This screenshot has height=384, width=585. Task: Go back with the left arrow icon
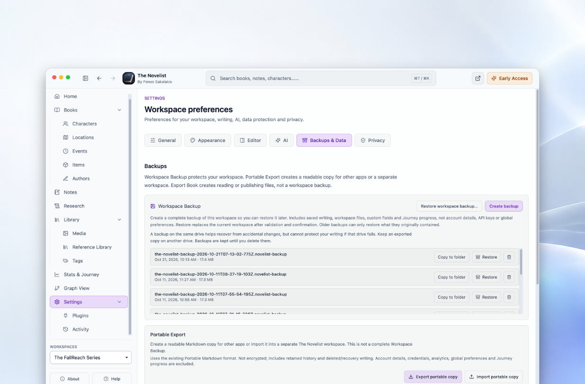point(99,78)
